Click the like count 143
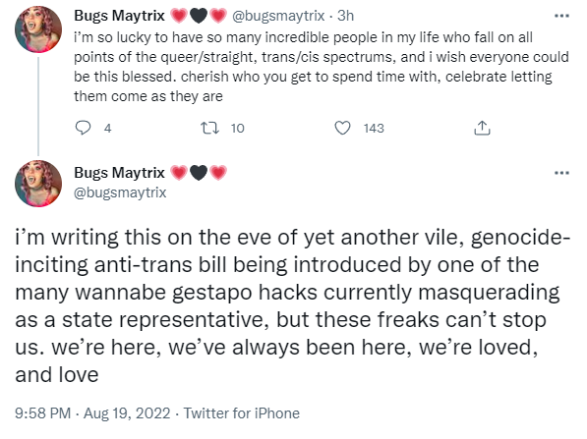Viewport: 587px width, 439px height. pos(374,129)
